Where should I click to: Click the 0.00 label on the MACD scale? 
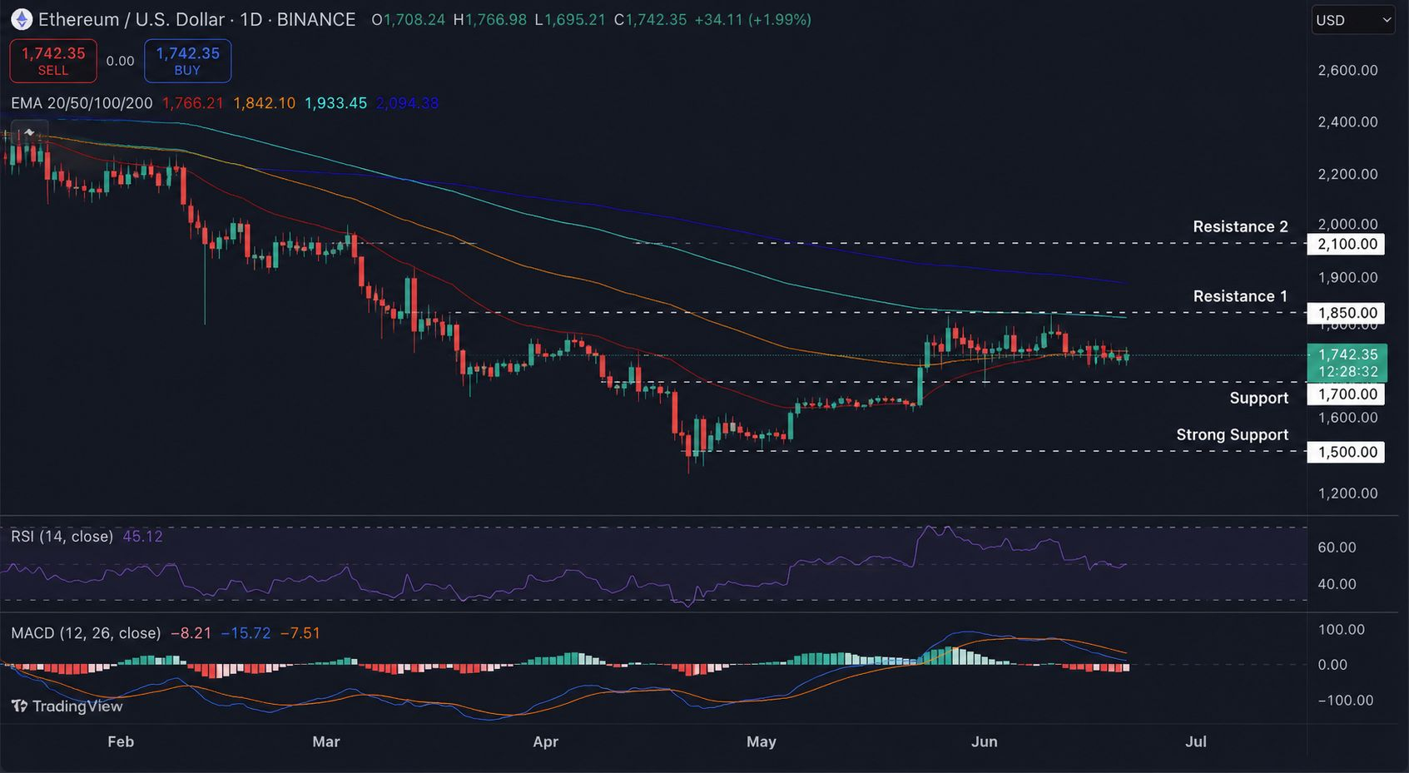[x=1332, y=665]
